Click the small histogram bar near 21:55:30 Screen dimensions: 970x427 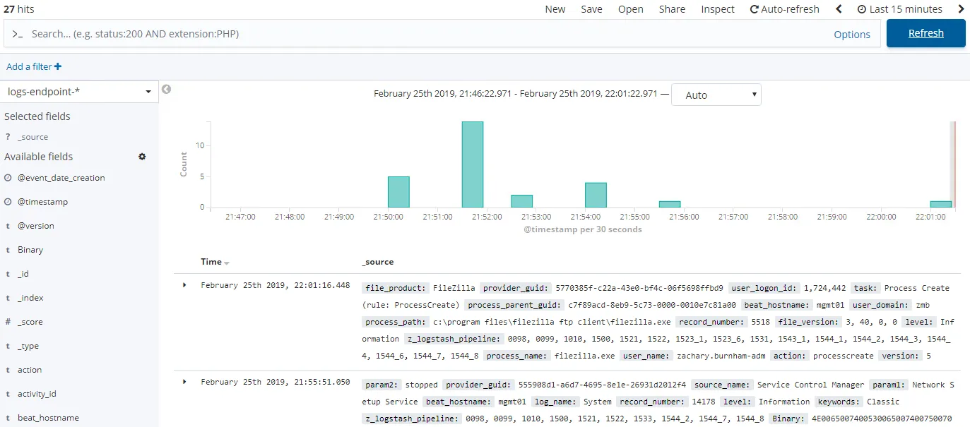click(x=670, y=204)
